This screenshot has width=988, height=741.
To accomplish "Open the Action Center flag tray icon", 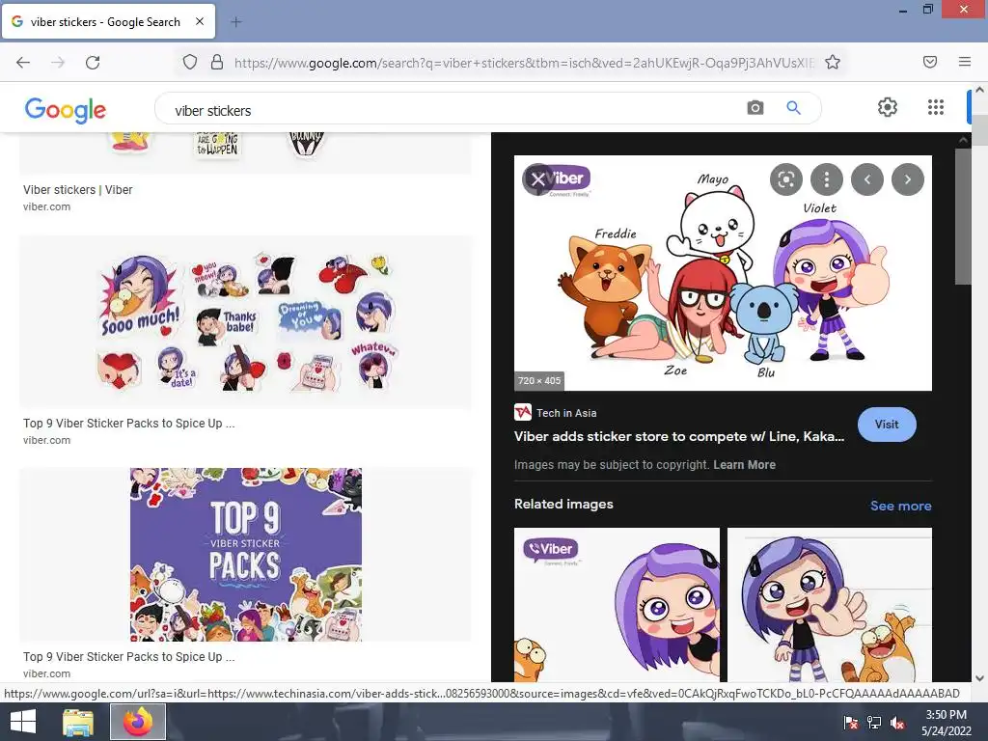I will 851,722.
